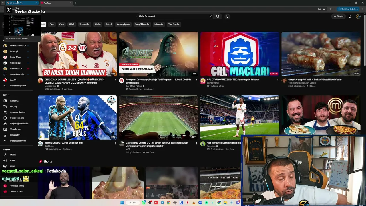This screenshot has height=206, width=366.
Task: Open the tab search dropdown arrow
Action: click(3, 3)
